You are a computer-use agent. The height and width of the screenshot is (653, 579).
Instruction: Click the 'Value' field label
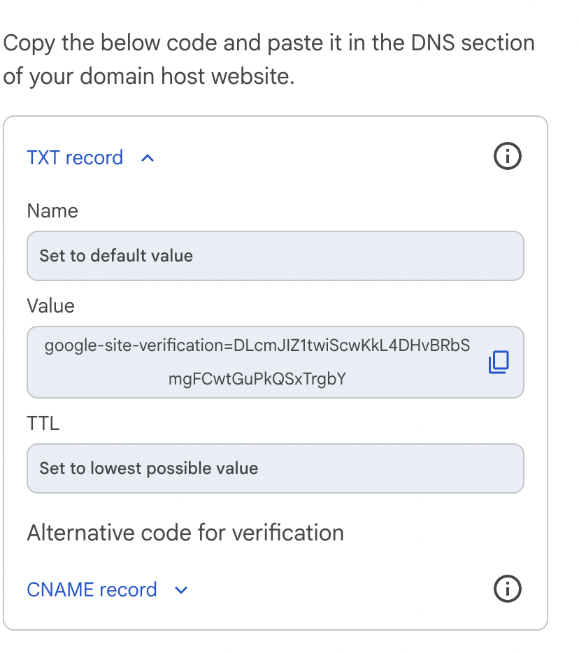click(50, 306)
